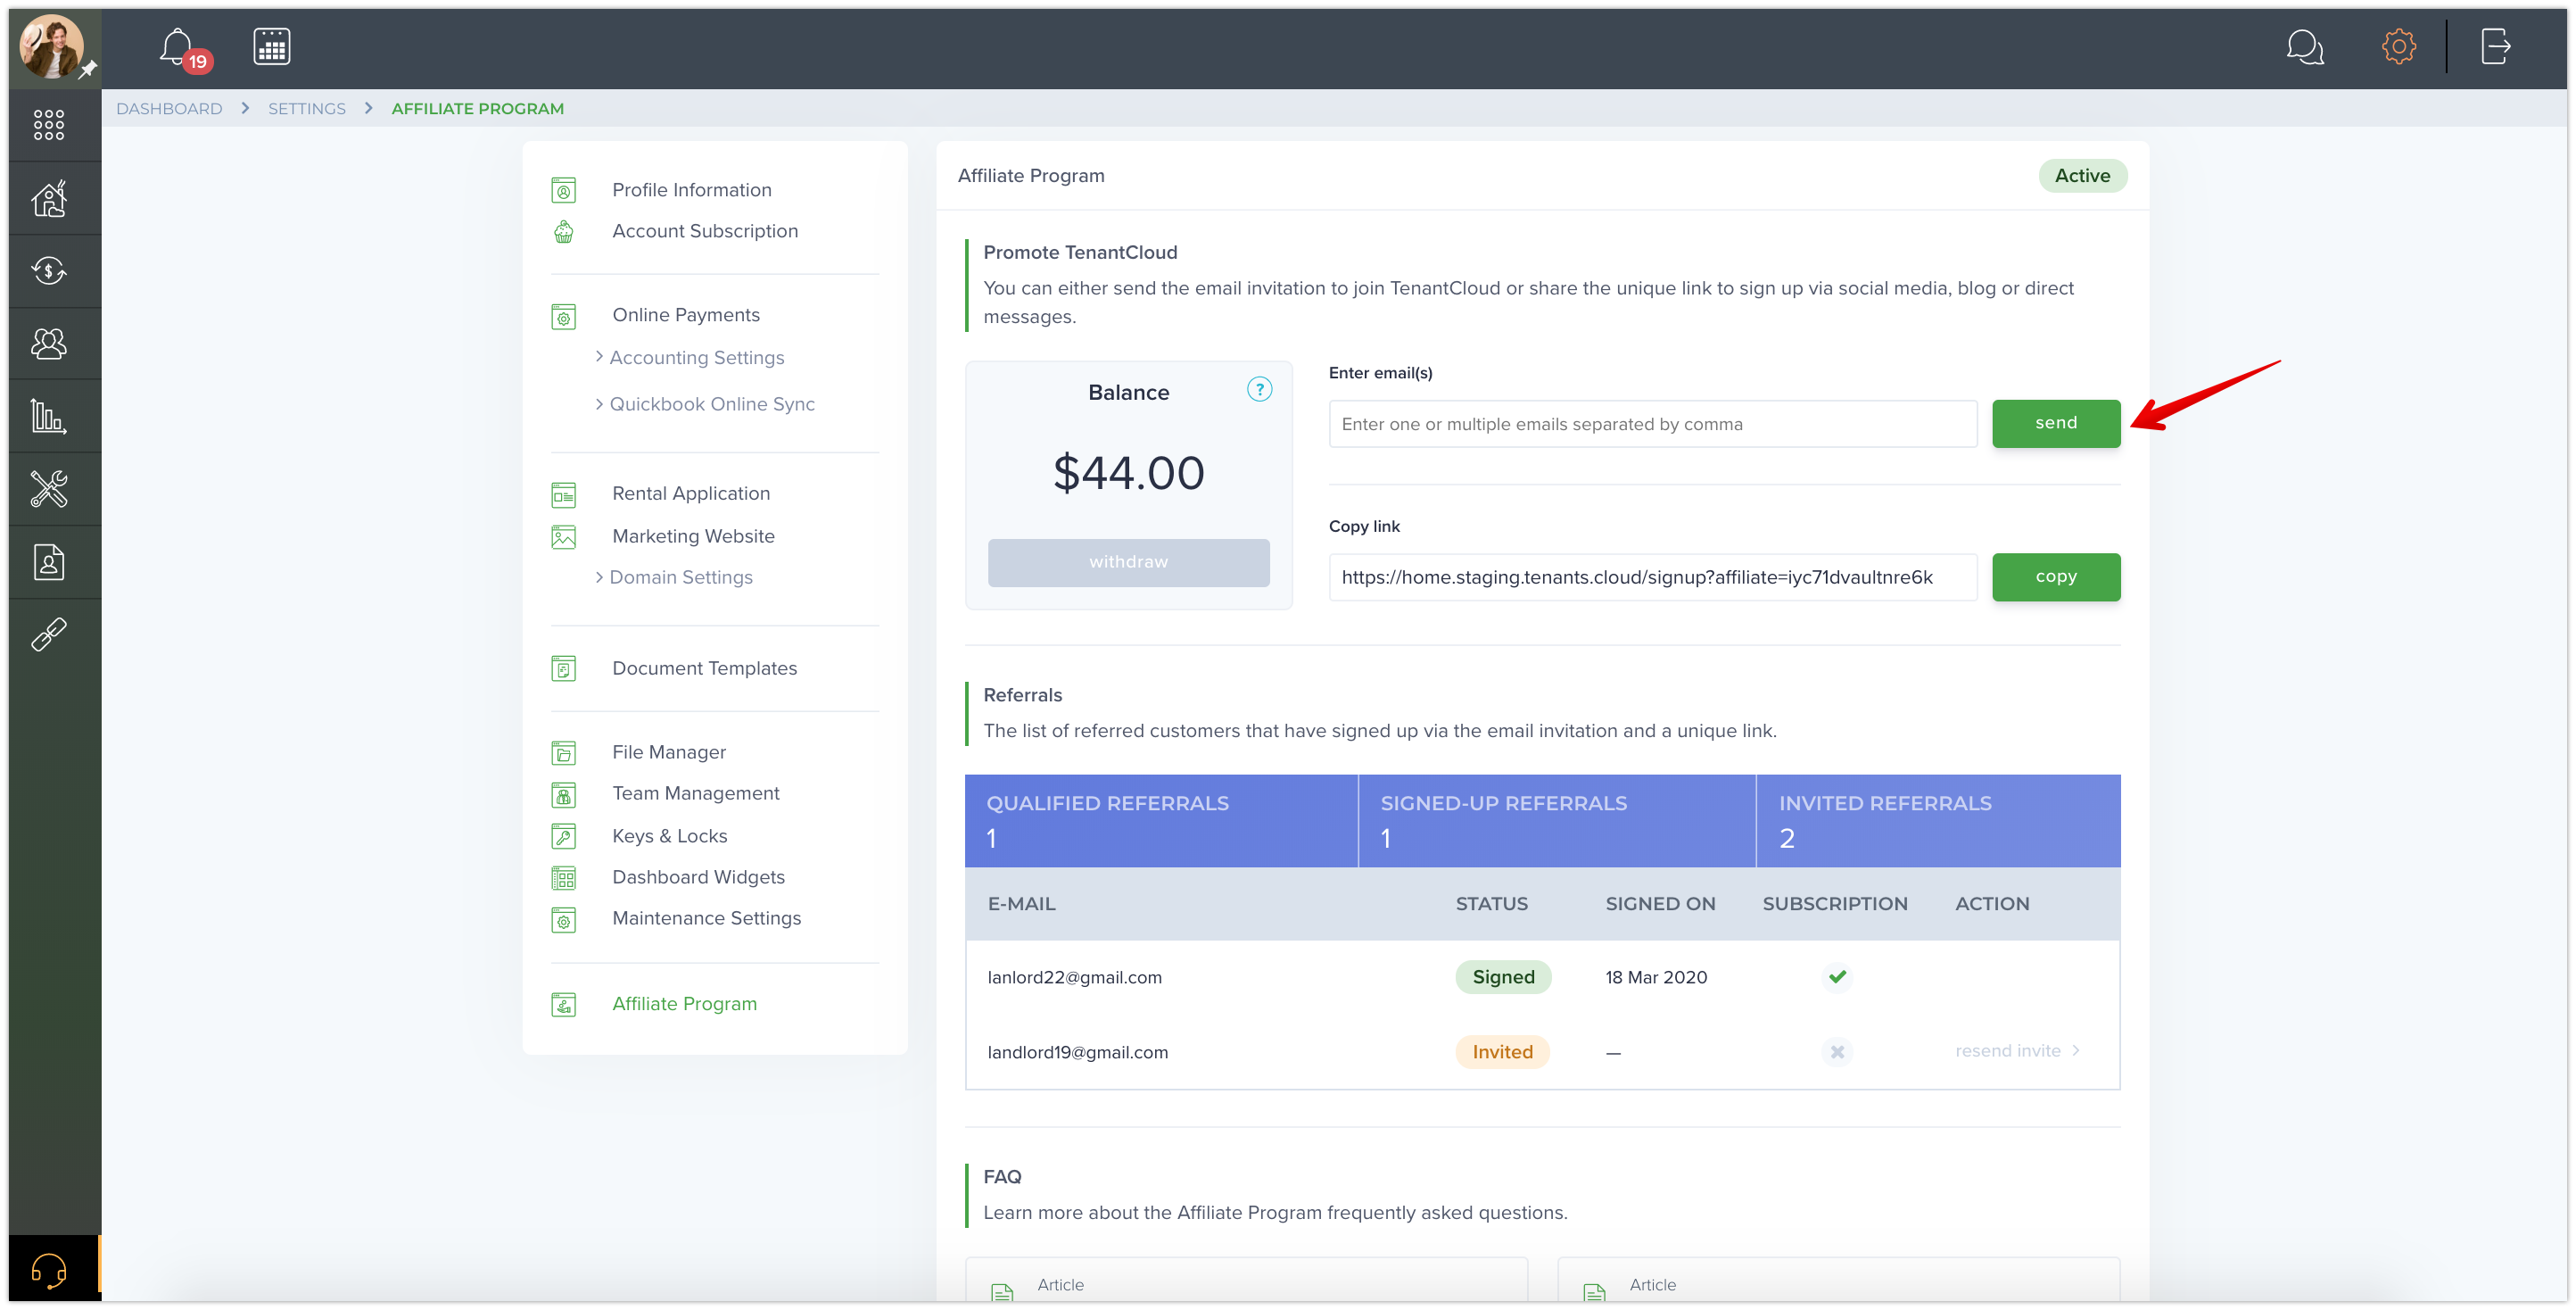The height and width of the screenshot is (1310, 2576).
Task: Open Keys & Locks settings
Action: (x=669, y=837)
